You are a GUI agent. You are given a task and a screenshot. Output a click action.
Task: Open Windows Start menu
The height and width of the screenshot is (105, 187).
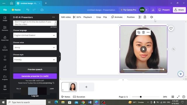[3, 102]
